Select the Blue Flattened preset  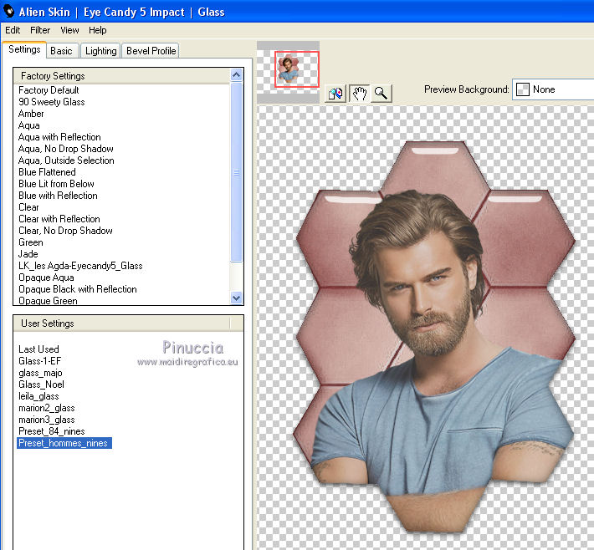(x=47, y=172)
